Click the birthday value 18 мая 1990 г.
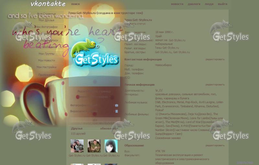 [164, 32]
